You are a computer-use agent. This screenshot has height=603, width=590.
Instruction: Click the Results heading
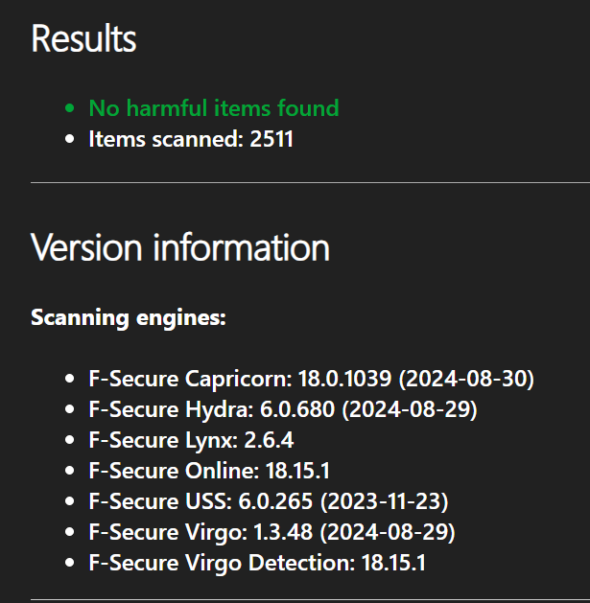(x=83, y=39)
